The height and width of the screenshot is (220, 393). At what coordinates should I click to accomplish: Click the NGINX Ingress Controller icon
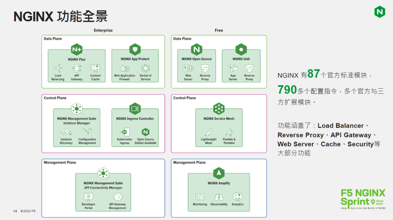click(x=135, y=108)
